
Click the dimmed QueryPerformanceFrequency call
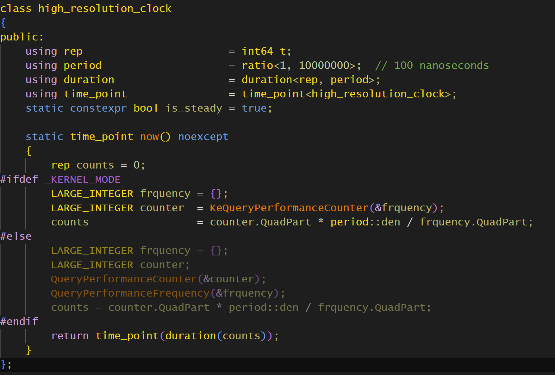point(130,293)
